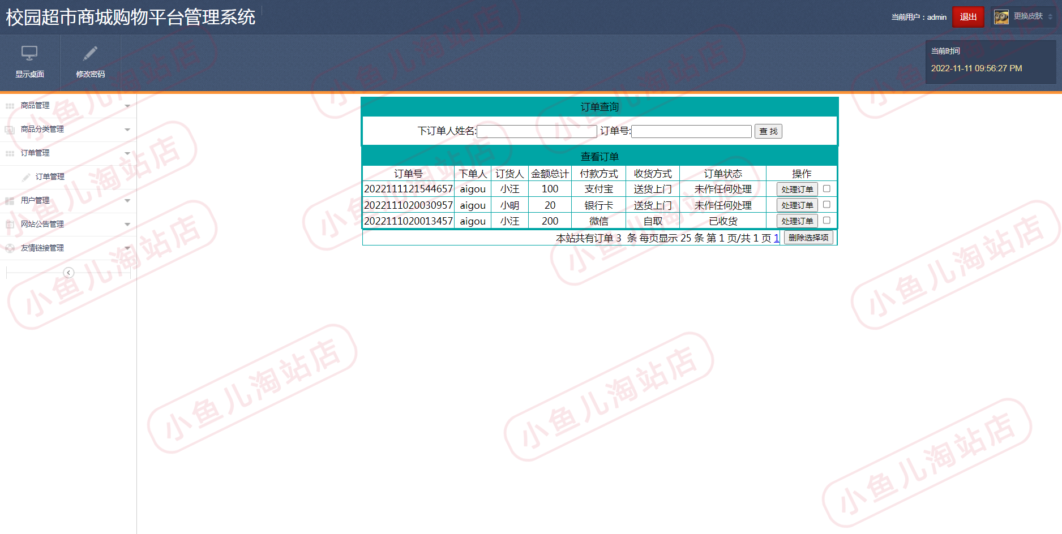The image size is (1062, 534).
Task: Tick checkbox for order 202211121544657
Action: coord(827,188)
